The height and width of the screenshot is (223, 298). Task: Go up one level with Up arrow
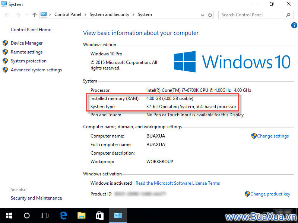pyautogui.click(x=35, y=15)
